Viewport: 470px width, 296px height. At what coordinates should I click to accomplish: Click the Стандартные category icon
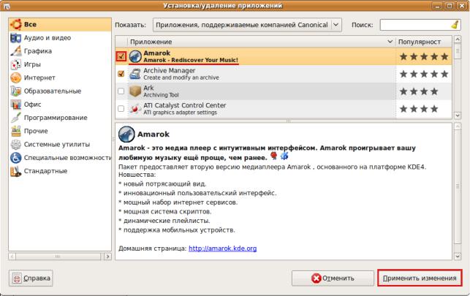click(x=15, y=171)
